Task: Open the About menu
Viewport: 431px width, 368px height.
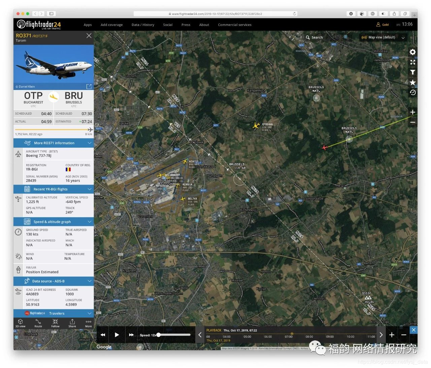Action: (x=204, y=25)
